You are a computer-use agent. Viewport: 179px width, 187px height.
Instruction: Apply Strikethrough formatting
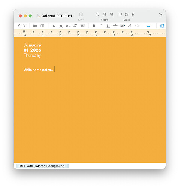115,26
